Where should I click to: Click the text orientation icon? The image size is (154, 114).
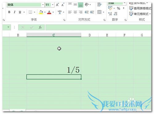87,5
